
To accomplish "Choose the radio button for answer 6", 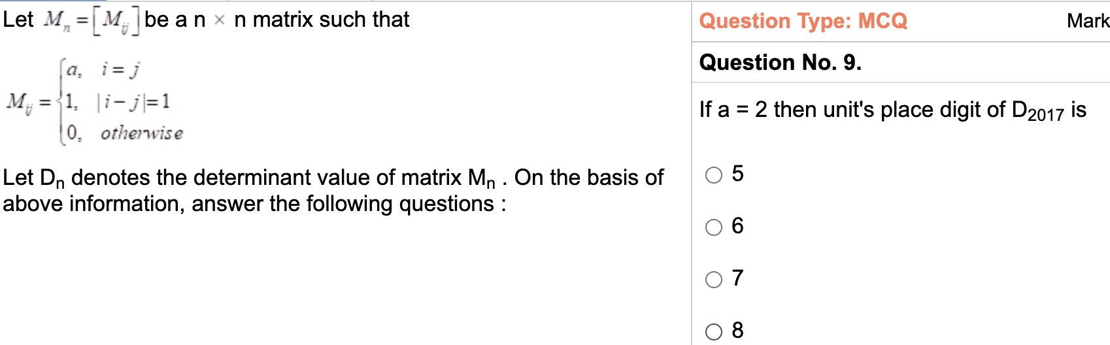I will tap(714, 227).
